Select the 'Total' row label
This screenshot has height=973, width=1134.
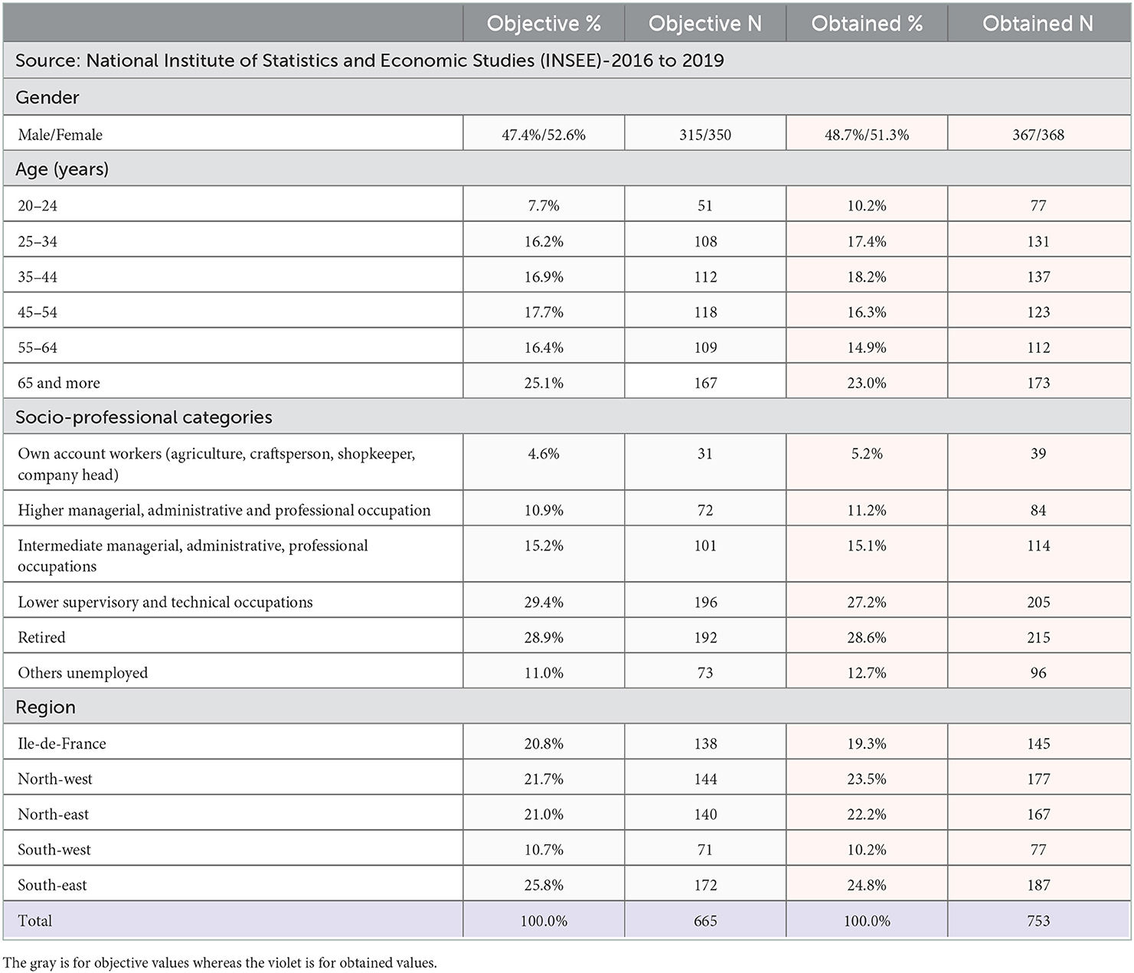click(35, 921)
